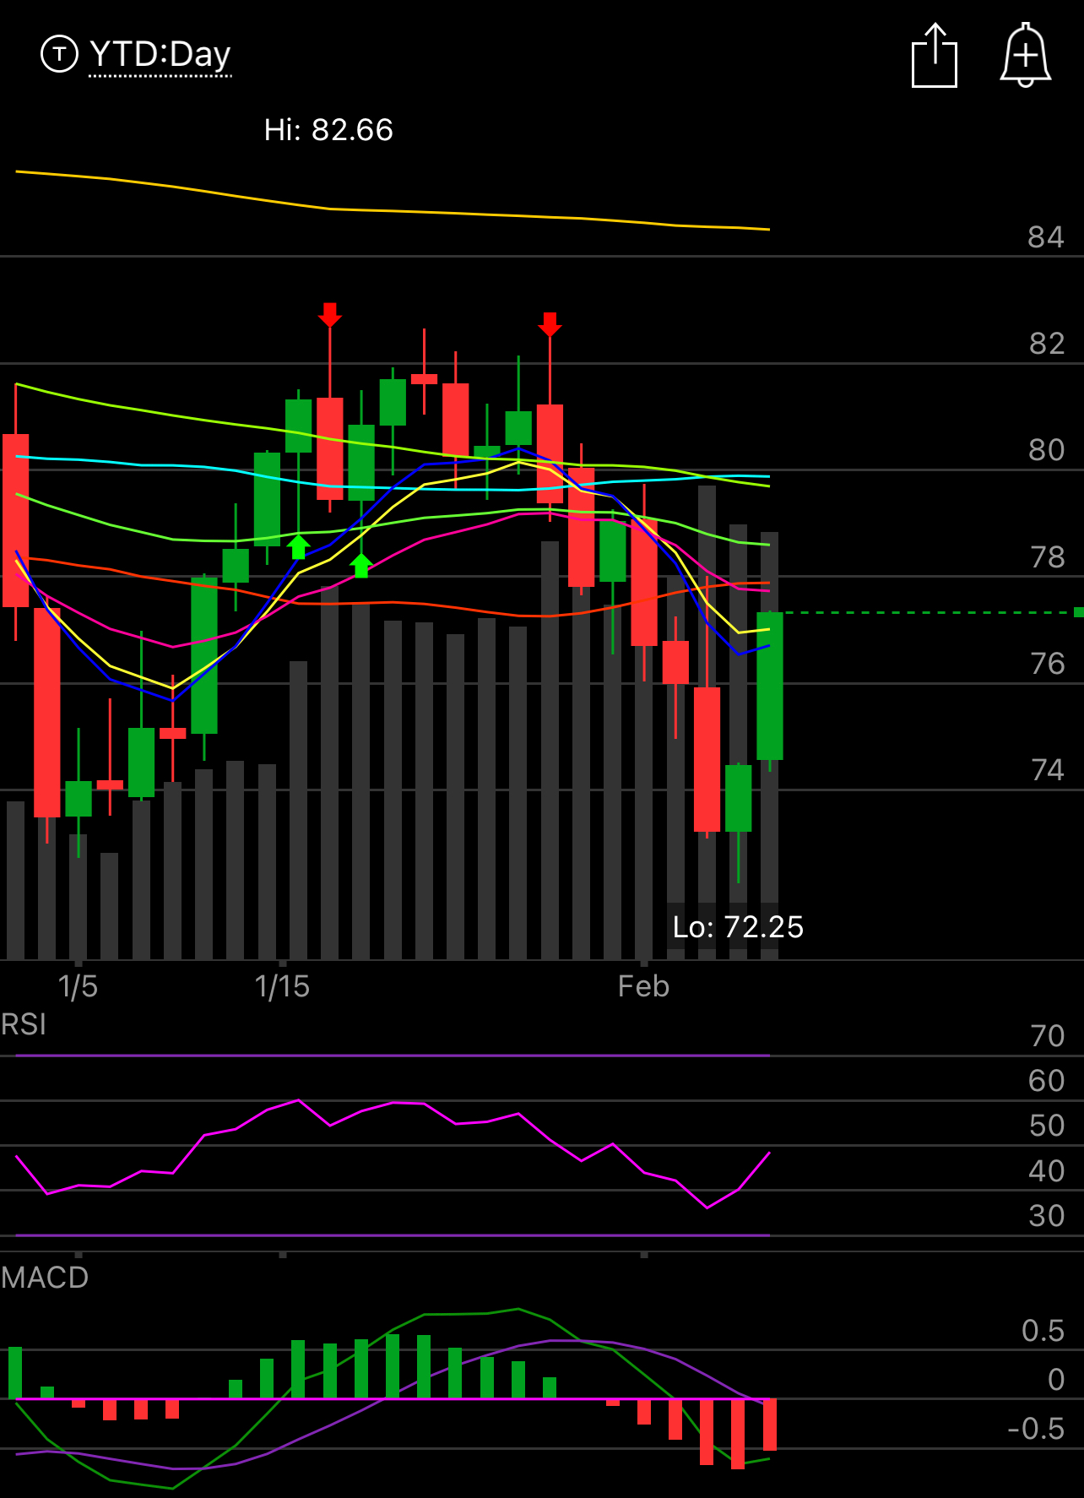Tap the 74 price axis label

(x=1047, y=770)
